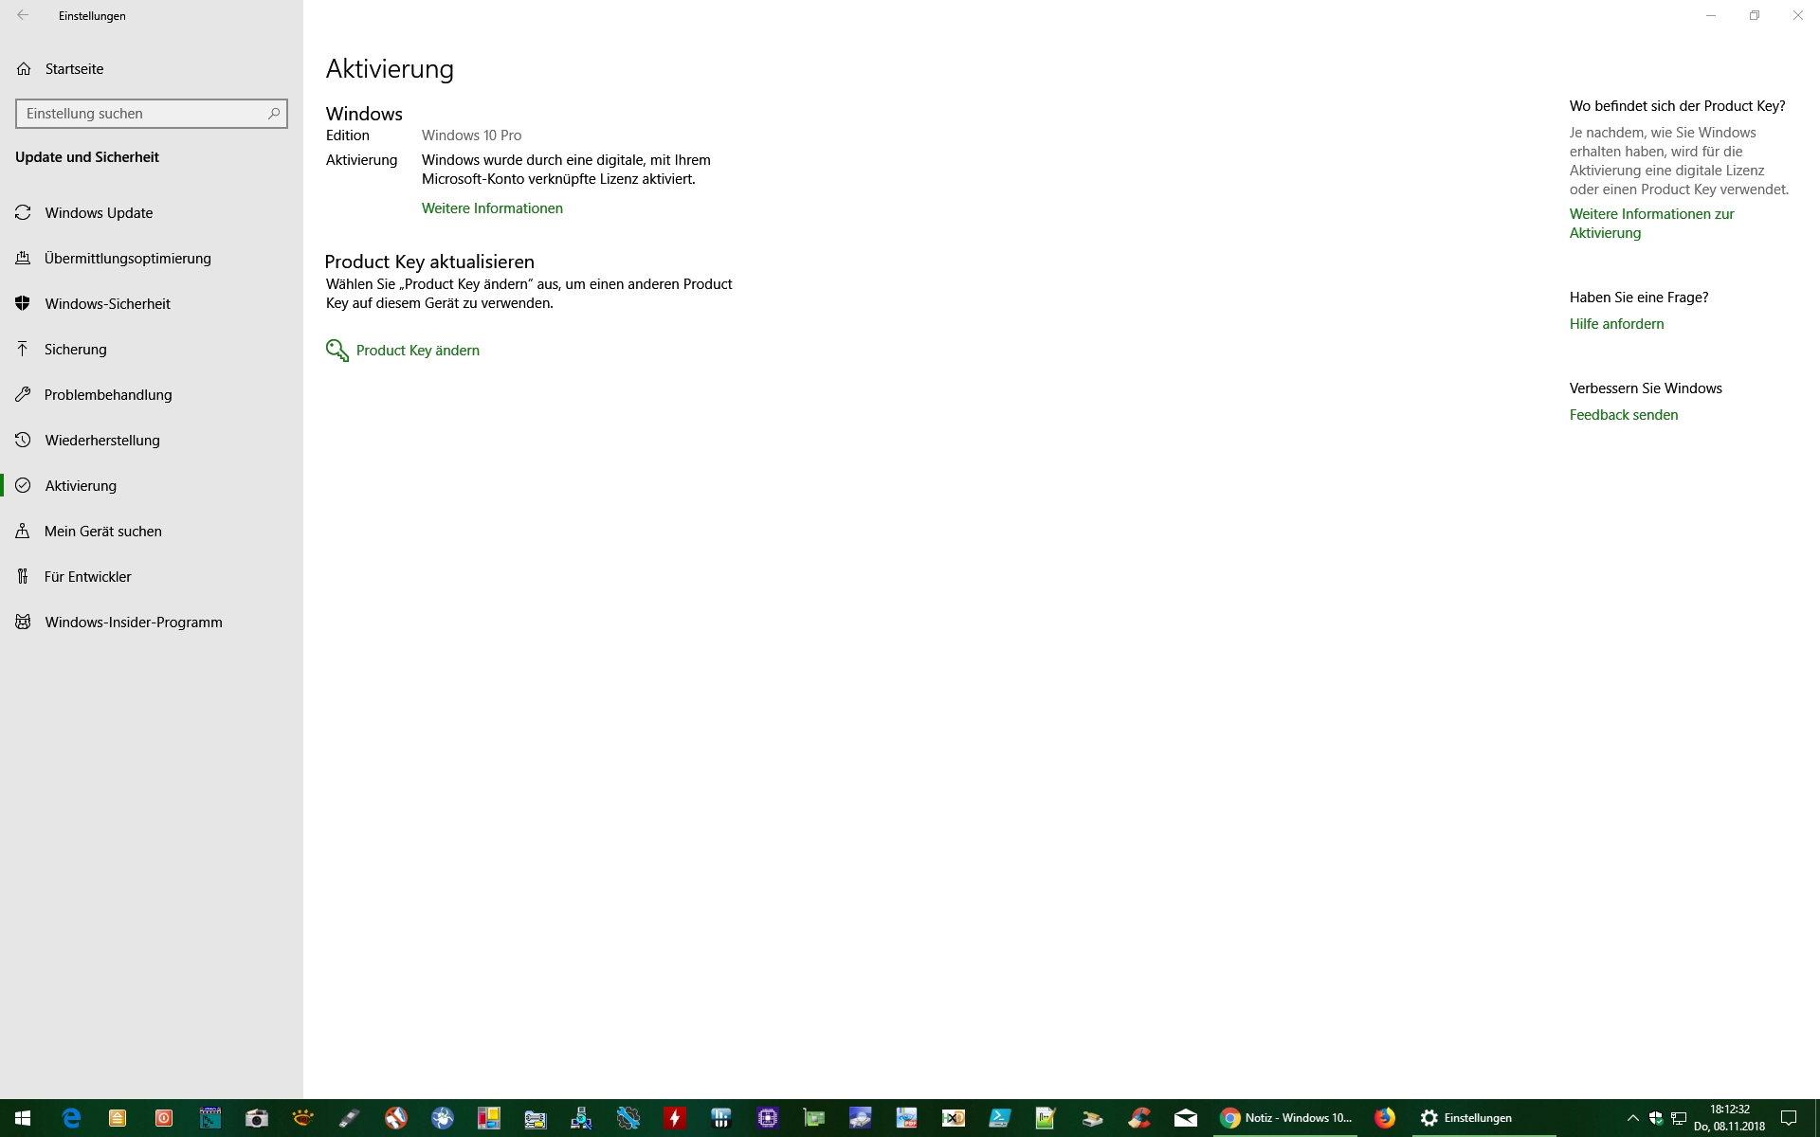The height and width of the screenshot is (1137, 1820).
Task: Click the search magnifier icon
Action: point(274,114)
